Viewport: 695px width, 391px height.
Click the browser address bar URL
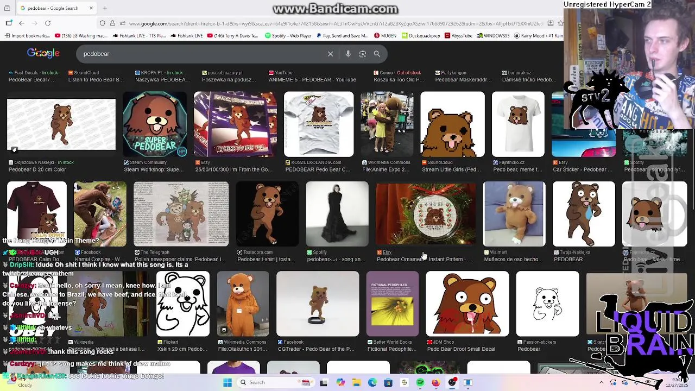coord(336,23)
